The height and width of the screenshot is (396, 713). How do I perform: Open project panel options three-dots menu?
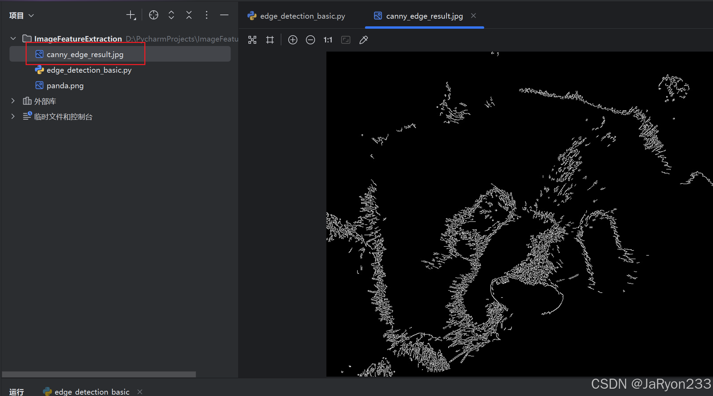tap(207, 15)
